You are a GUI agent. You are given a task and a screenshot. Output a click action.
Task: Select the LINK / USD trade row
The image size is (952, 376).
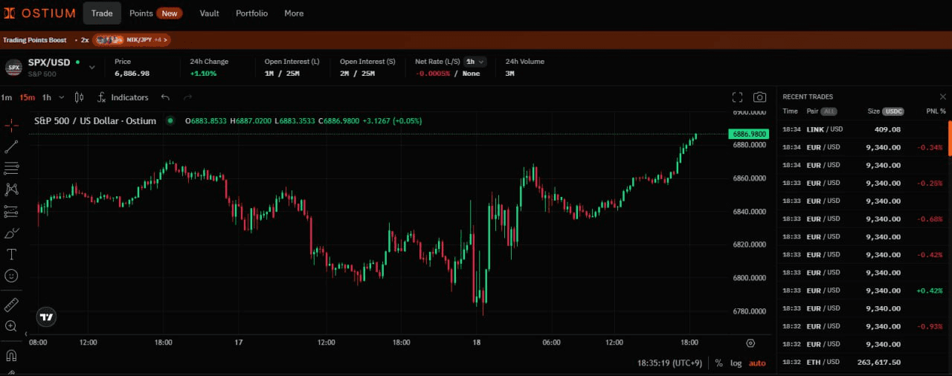(862, 129)
